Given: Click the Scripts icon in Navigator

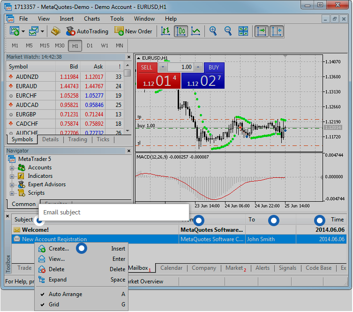Looking at the screenshot, I should tap(22, 193).
